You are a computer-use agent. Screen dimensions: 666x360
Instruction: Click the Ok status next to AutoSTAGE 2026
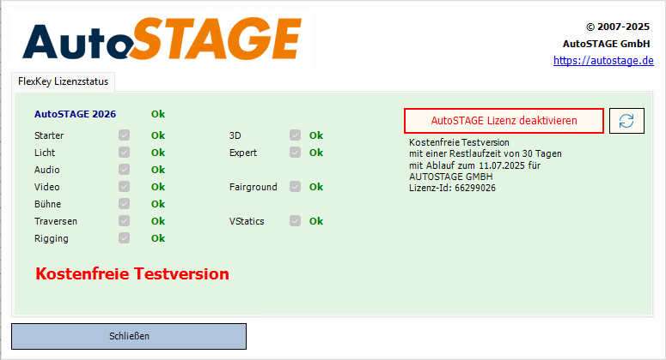(x=158, y=114)
